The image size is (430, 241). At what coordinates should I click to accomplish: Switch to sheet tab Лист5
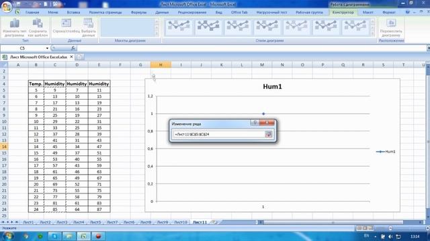(95, 222)
